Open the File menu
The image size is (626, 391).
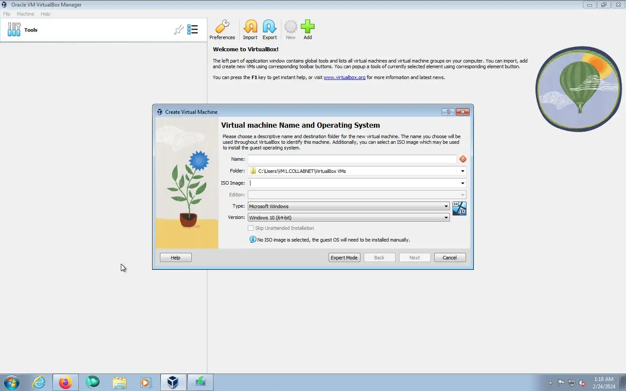tap(7, 14)
